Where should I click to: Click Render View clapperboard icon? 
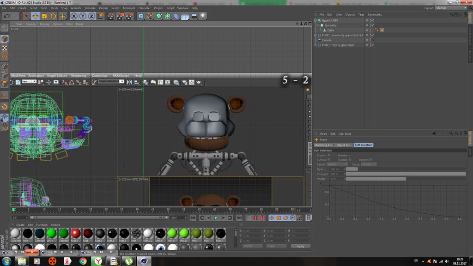tap(111, 16)
